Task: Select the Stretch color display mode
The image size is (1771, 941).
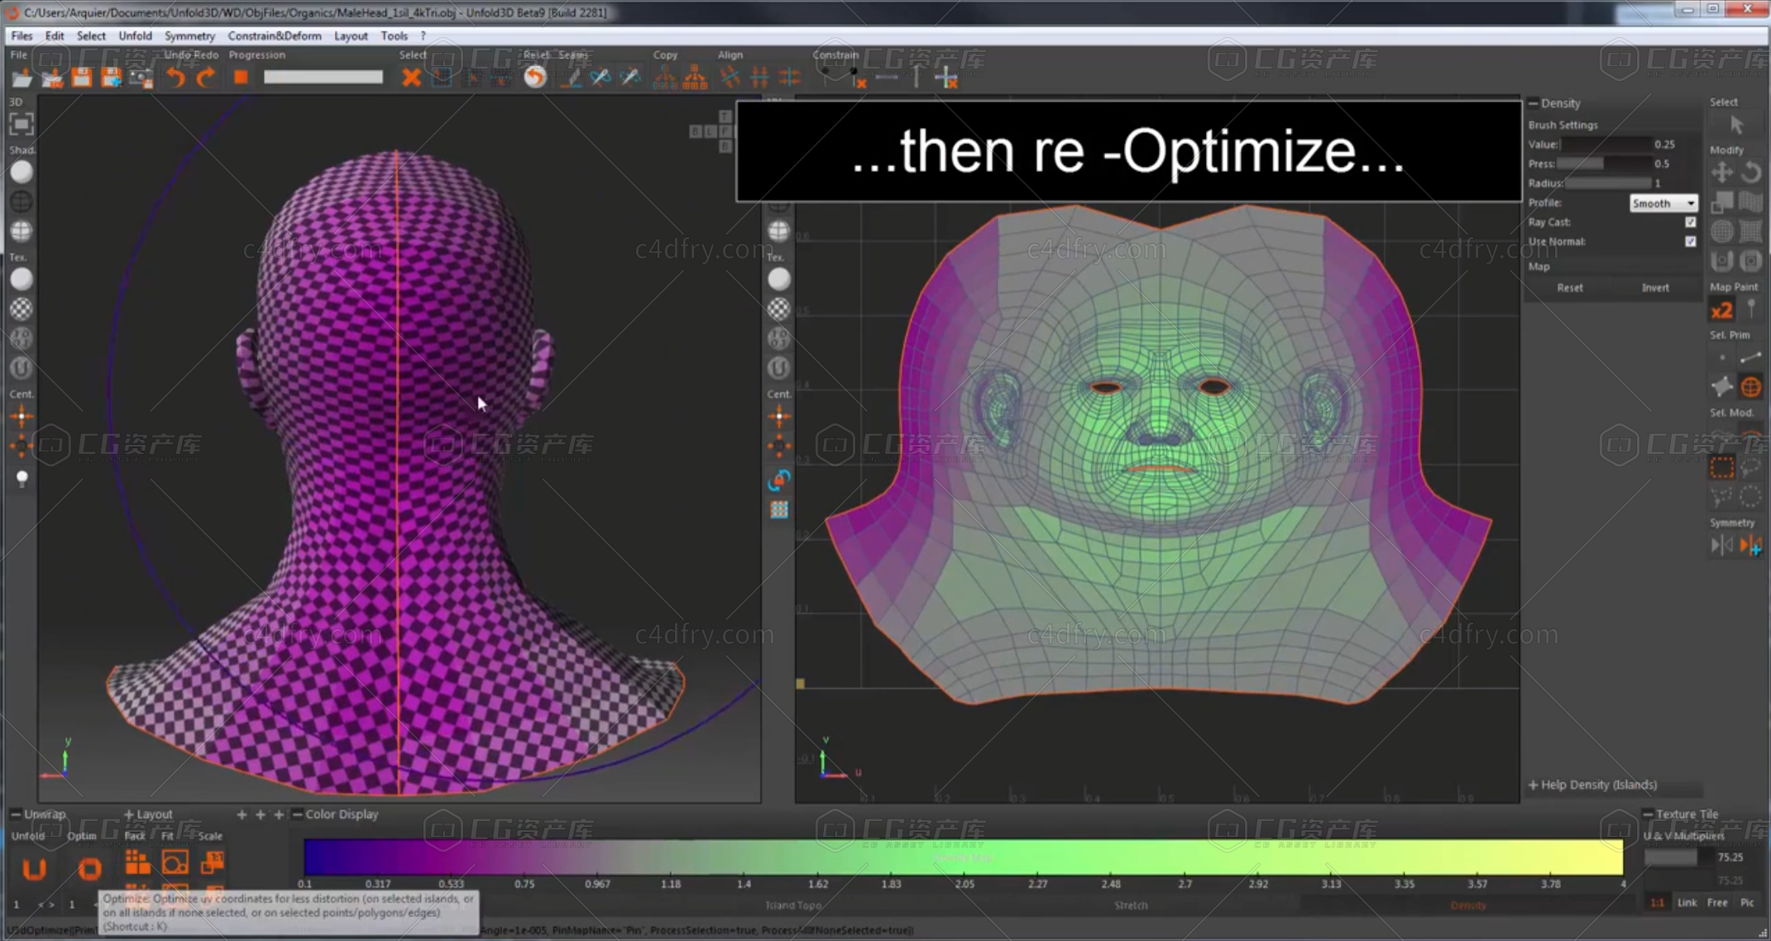Action: (x=1131, y=905)
